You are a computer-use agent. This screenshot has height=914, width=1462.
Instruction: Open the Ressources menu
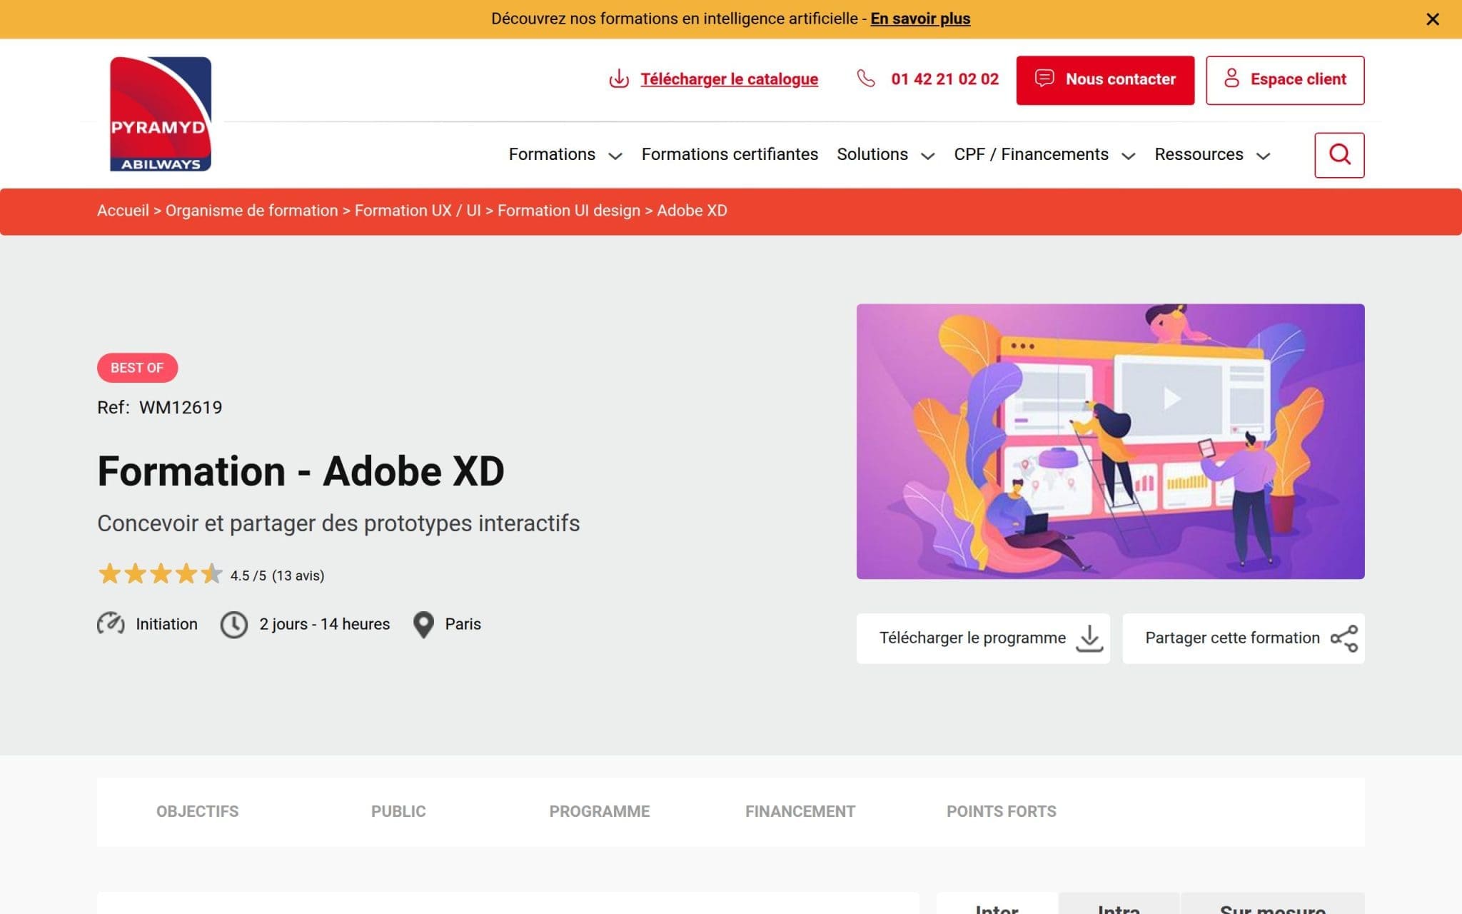1199,154
